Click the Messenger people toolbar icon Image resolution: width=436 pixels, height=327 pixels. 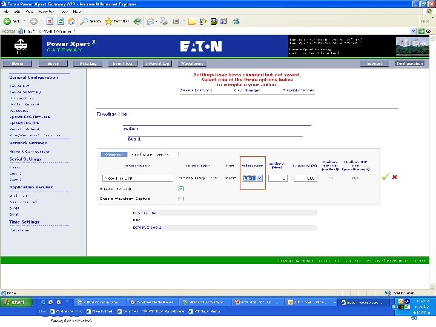tap(236, 21)
